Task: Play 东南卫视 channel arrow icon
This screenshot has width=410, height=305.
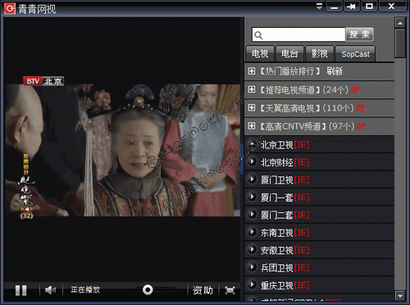Action: (x=252, y=232)
